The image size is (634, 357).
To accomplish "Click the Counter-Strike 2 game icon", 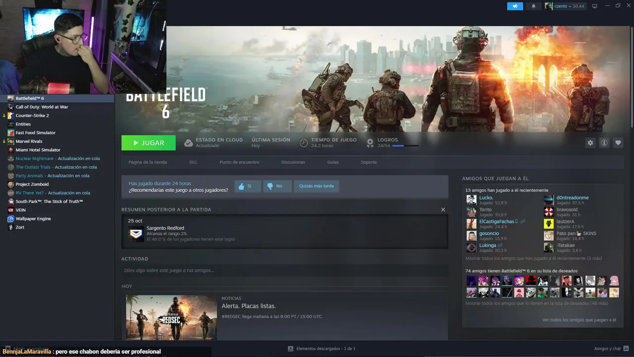I will (x=11, y=116).
